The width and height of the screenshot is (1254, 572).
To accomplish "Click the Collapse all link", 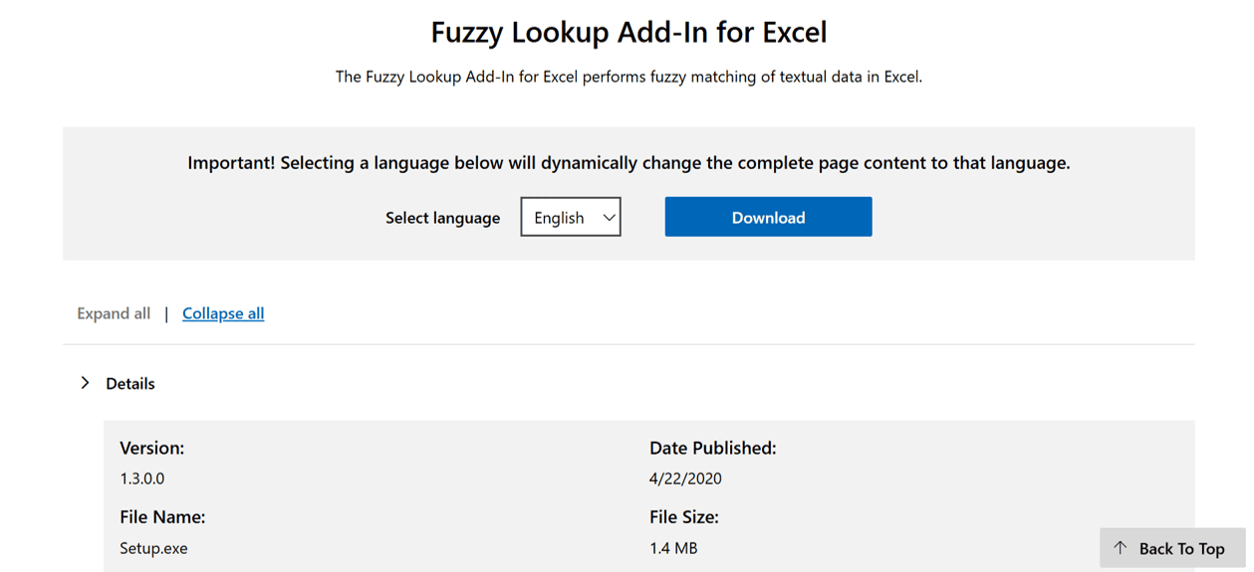I will pos(223,313).
